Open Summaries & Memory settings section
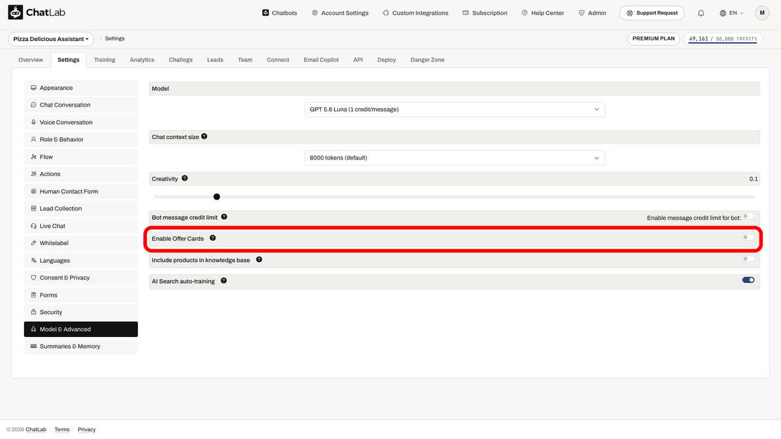 tap(81, 347)
